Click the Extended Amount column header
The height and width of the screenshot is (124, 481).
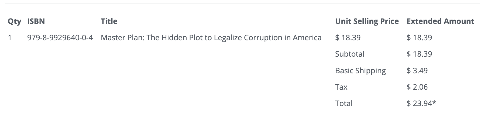click(440, 21)
